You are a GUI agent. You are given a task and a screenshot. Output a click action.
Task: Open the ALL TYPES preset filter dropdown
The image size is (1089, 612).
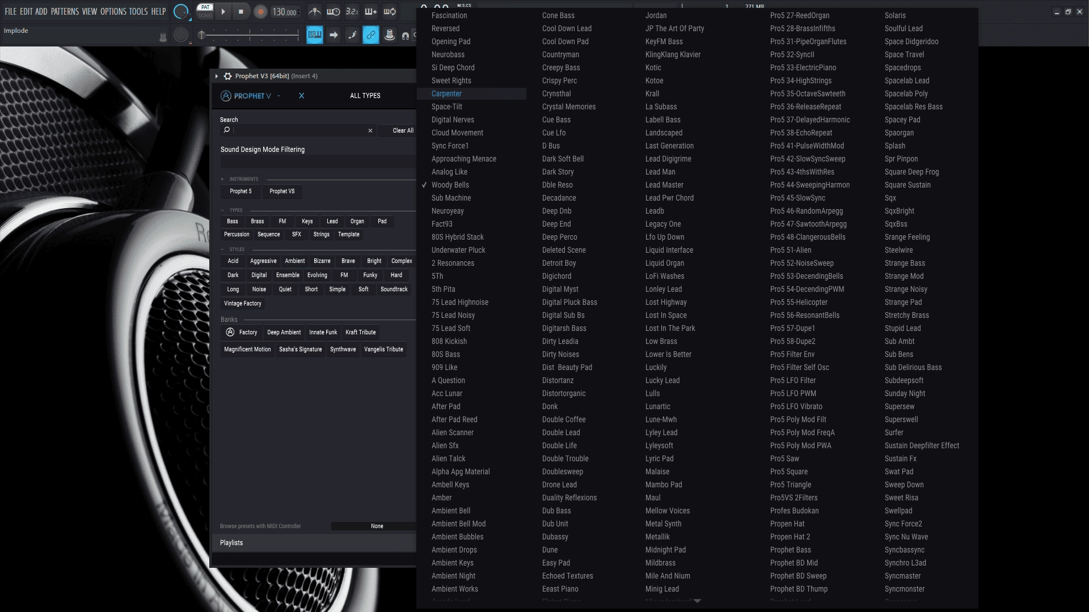pos(365,96)
